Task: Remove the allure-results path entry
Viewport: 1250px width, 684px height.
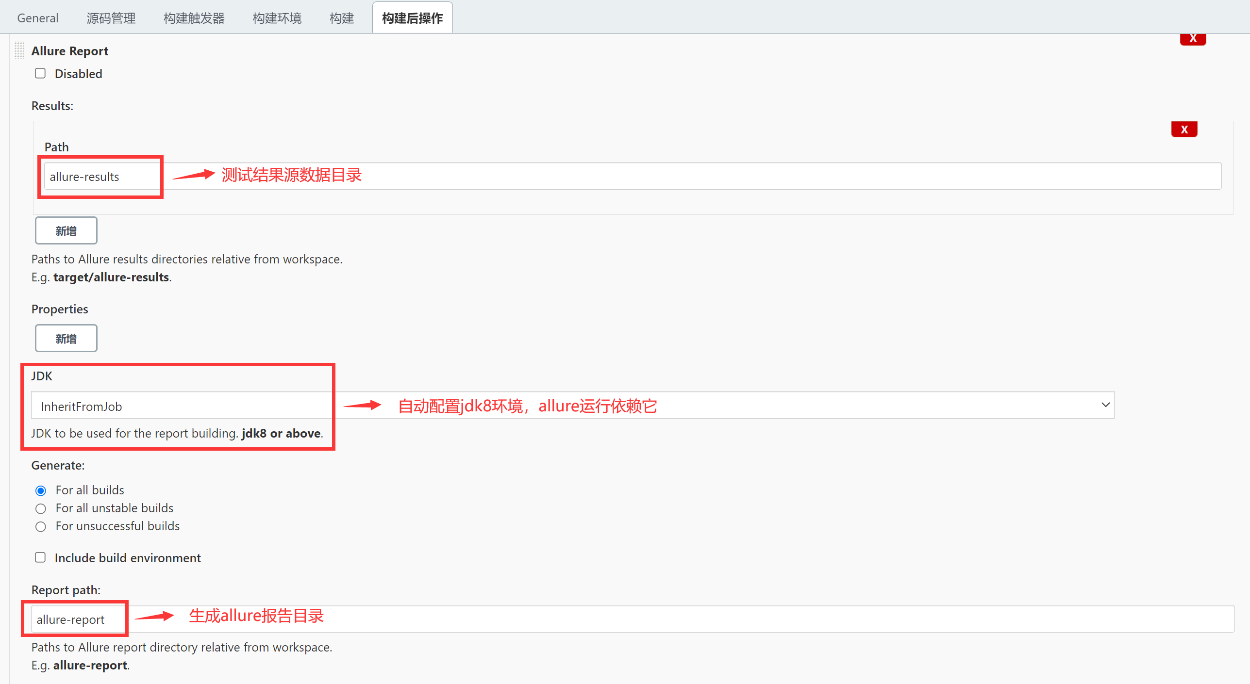Action: pyautogui.click(x=1183, y=130)
